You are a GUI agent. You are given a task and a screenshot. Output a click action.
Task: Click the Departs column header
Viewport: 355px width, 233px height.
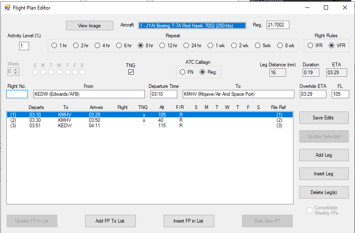point(36,107)
